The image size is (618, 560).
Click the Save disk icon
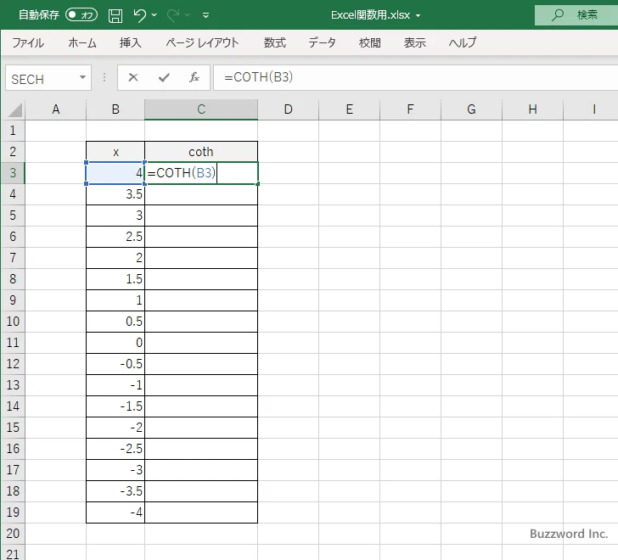click(115, 15)
